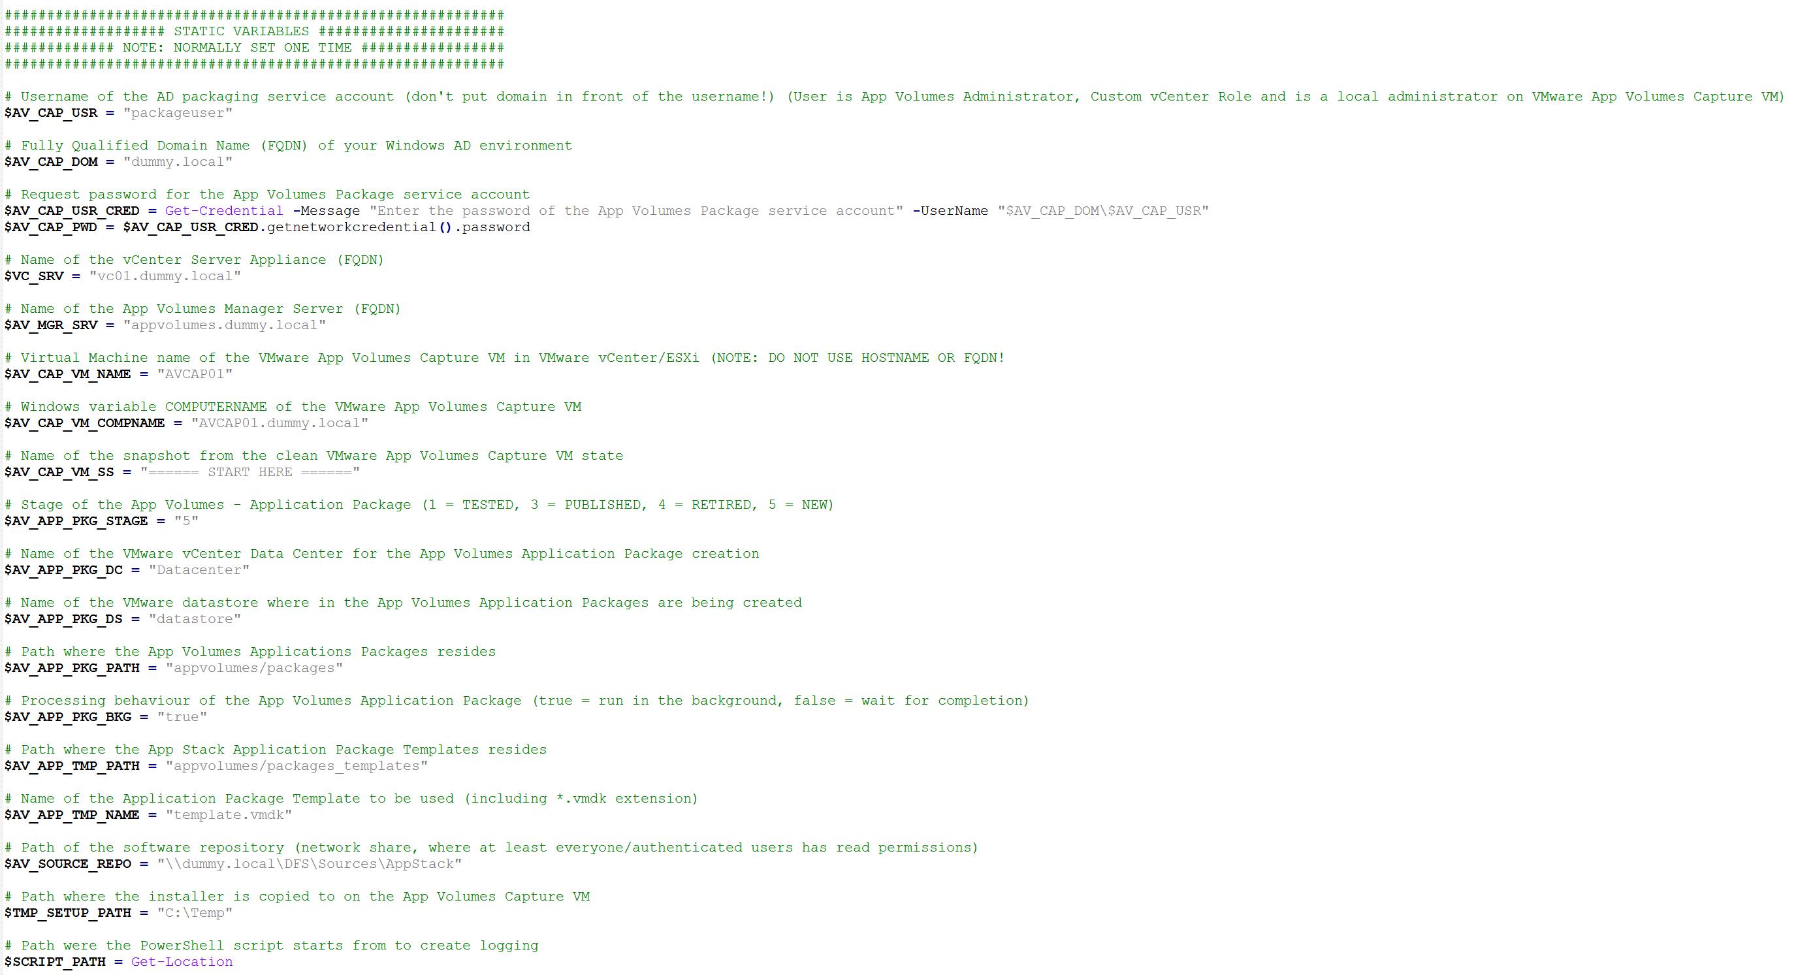1796x975 pixels.
Task: Click the "Datacenter" string value
Action: pyautogui.click(x=199, y=569)
